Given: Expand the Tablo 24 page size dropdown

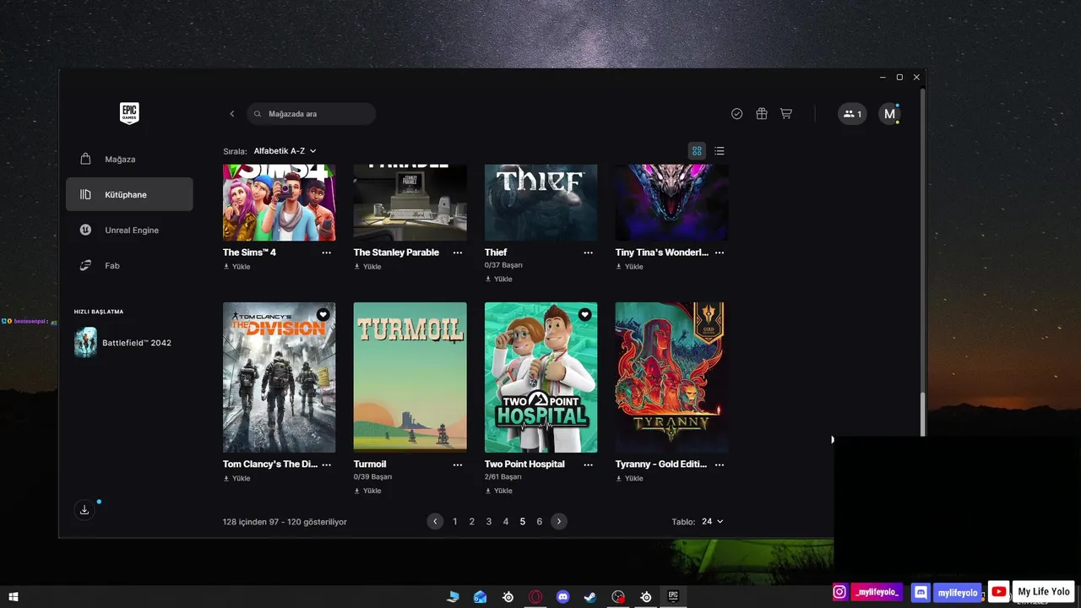Looking at the screenshot, I should pos(712,522).
